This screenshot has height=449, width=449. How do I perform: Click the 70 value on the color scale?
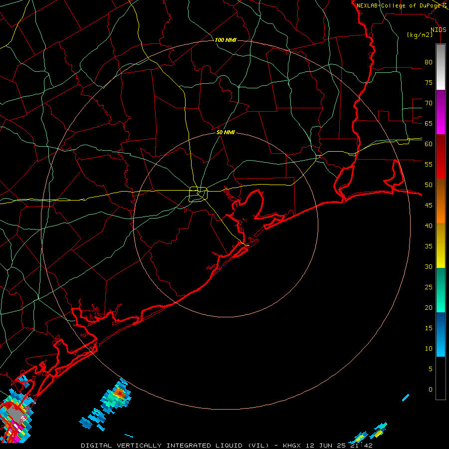[x=429, y=103]
